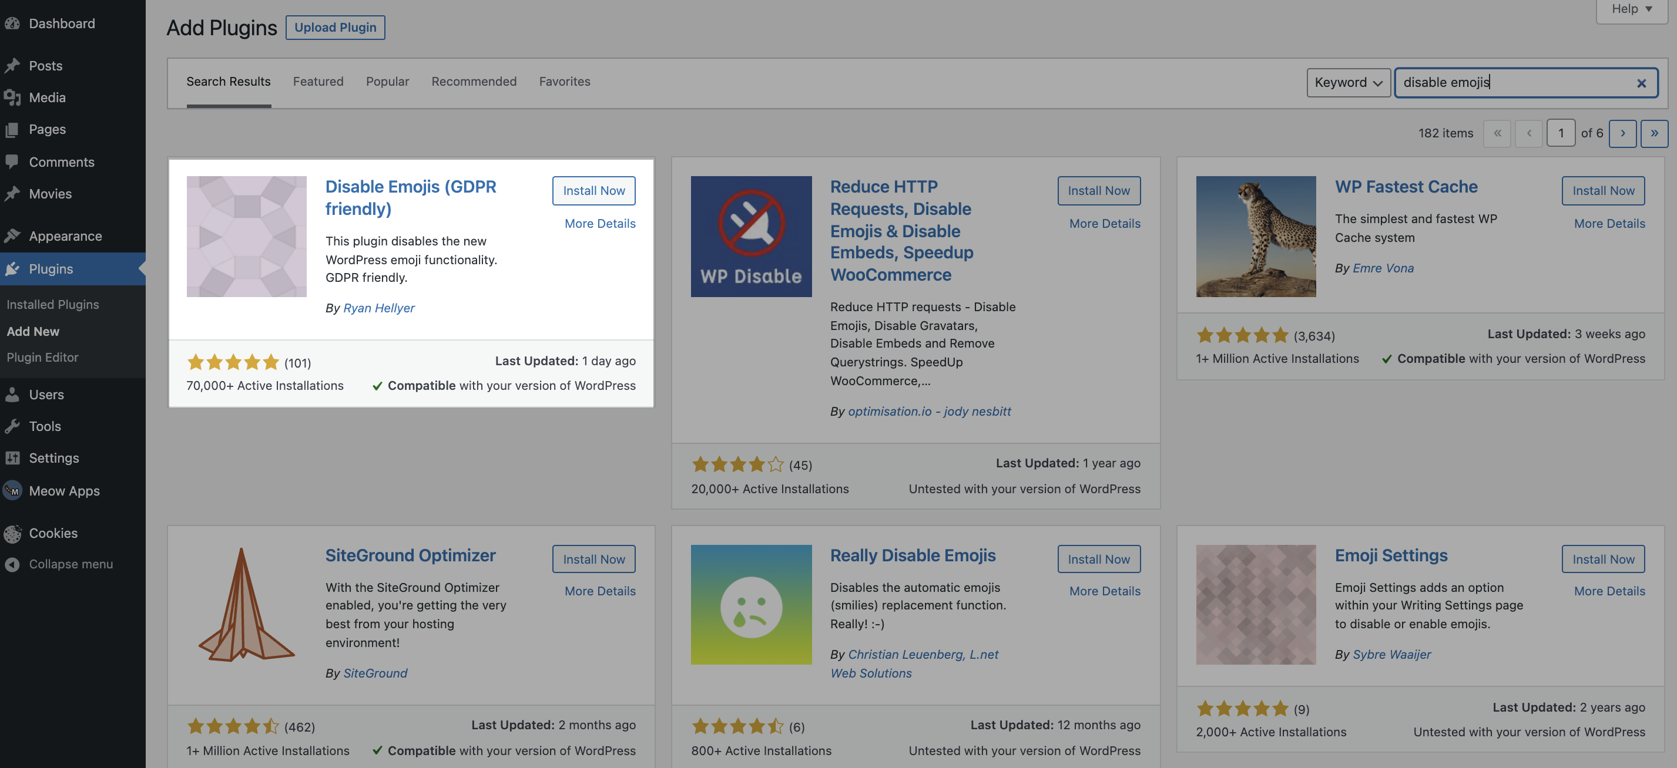Expand the Help dropdown panel
The width and height of the screenshot is (1677, 768).
click(1631, 9)
